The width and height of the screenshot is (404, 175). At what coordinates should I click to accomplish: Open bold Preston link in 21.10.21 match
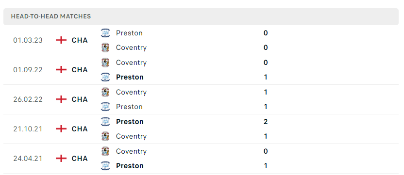pyautogui.click(x=130, y=122)
